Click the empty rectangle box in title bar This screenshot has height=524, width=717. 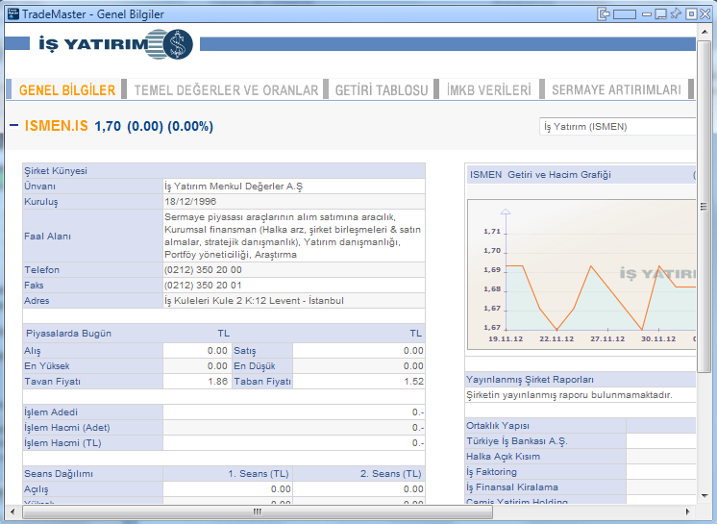point(625,14)
